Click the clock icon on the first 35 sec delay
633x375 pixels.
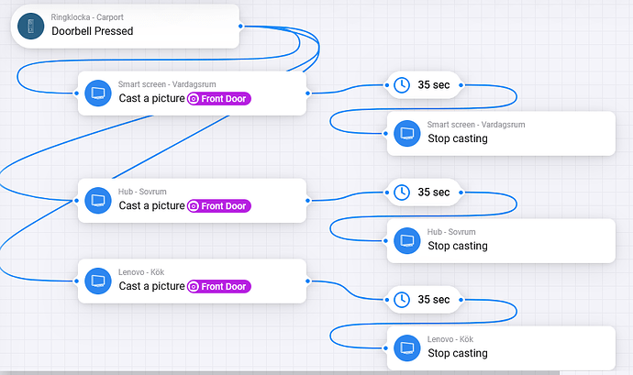402,85
